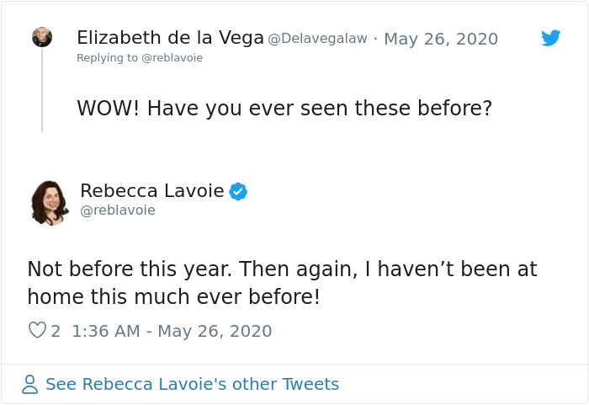See Rebecca Lavoie's other Tweets

coord(192,385)
